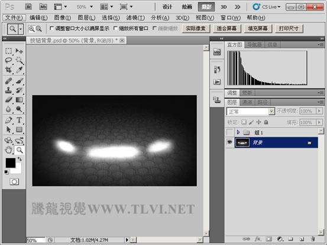327x245 pixels.
Task: Click the black foreground color swatch
Action: click(x=11, y=163)
